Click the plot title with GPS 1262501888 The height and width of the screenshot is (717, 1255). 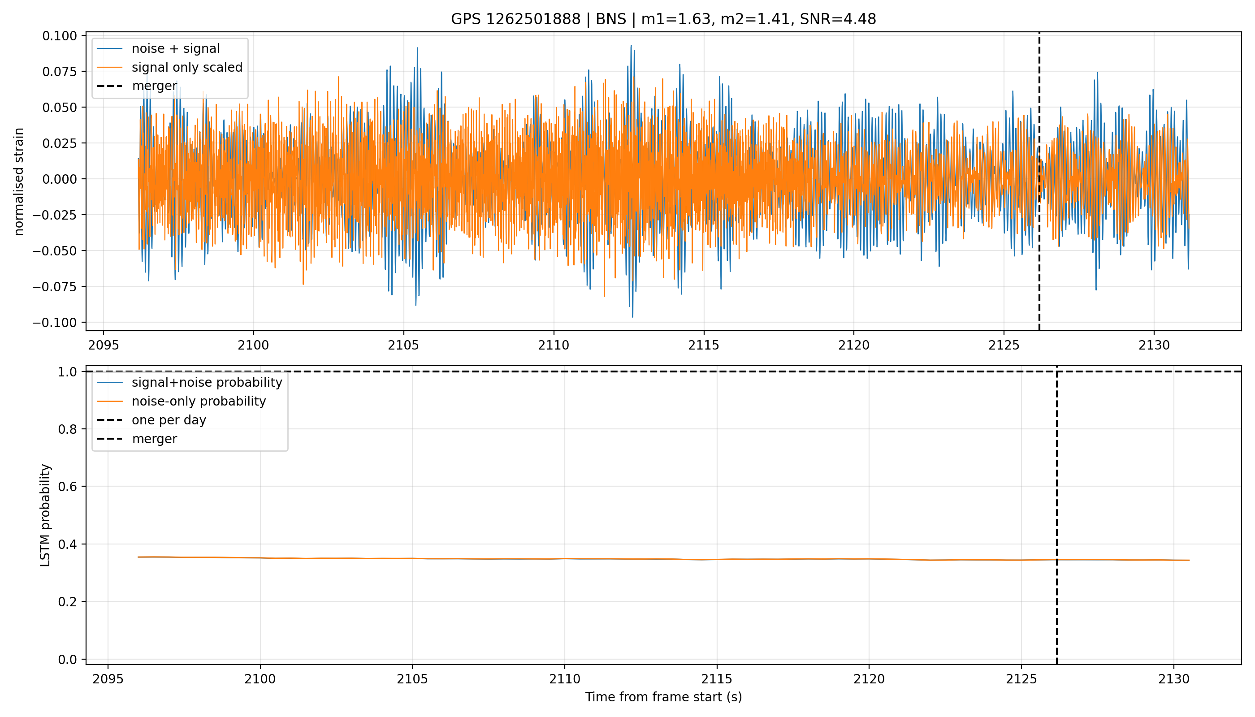(663, 19)
